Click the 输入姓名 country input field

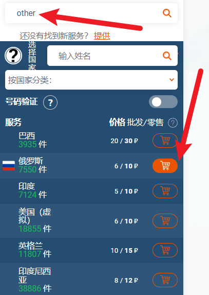[112, 56]
